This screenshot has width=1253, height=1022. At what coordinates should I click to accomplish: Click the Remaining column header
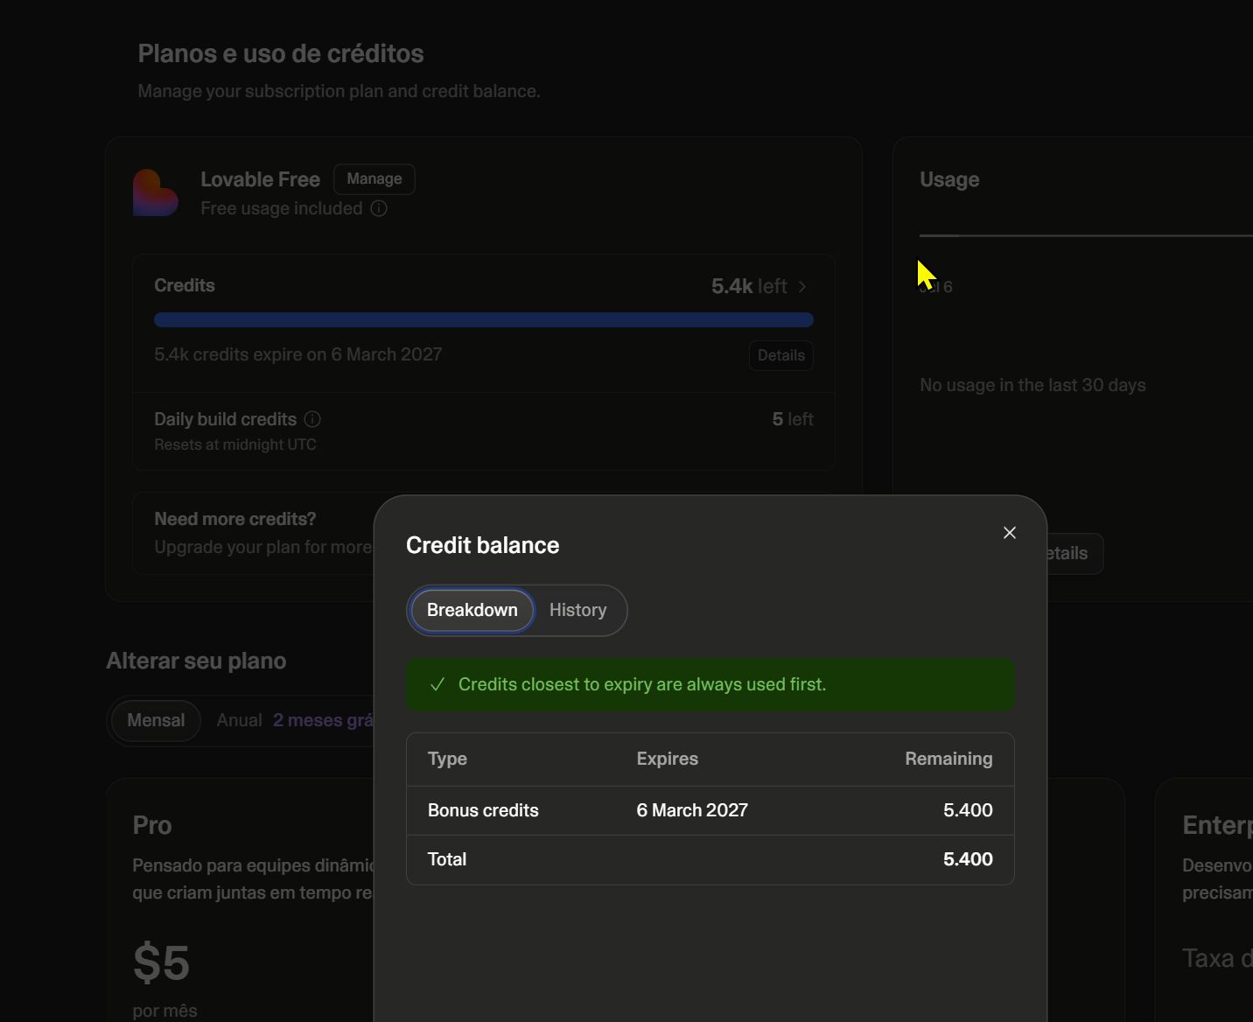(x=948, y=759)
